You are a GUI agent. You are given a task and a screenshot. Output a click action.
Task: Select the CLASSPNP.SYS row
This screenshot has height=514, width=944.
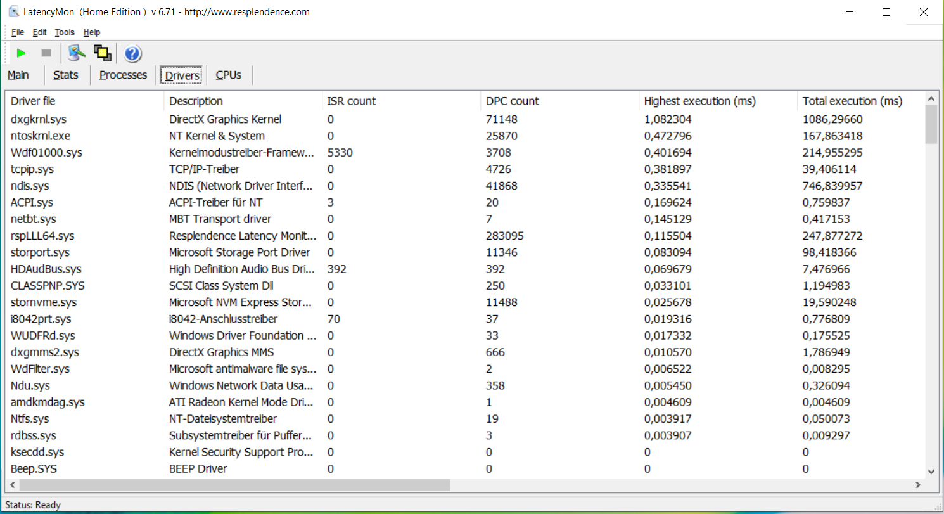(x=466, y=286)
